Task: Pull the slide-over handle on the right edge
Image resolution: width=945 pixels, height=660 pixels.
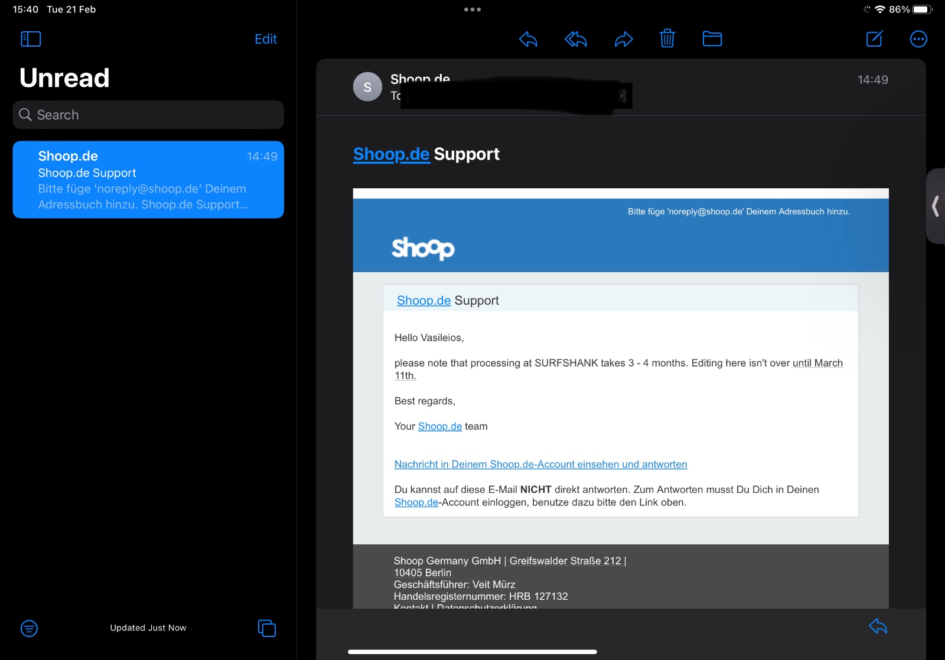Action: pyautogui.click(x=936, y=206)
